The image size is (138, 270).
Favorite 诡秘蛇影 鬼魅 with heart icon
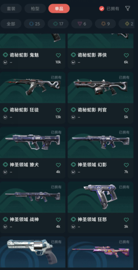click(x=58, y=55)
